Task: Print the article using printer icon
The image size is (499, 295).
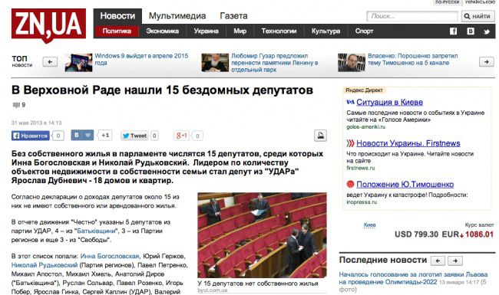Action: point(320,136)
